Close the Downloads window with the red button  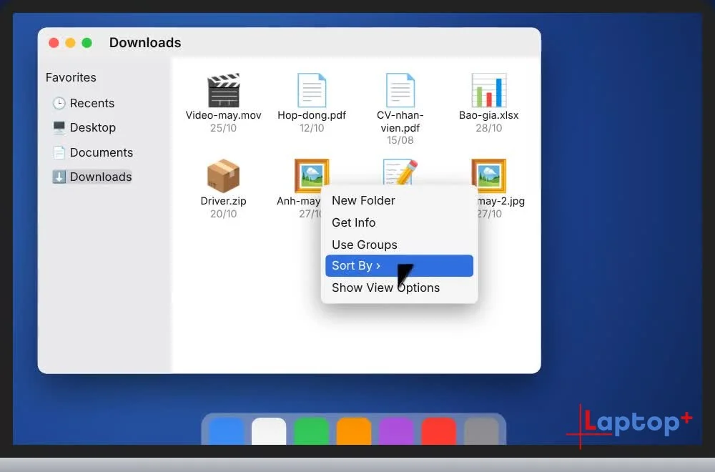point(54,43)
